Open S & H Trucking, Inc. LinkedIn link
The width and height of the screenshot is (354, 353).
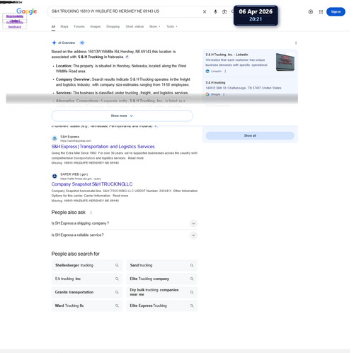click(x=227, y=55)
